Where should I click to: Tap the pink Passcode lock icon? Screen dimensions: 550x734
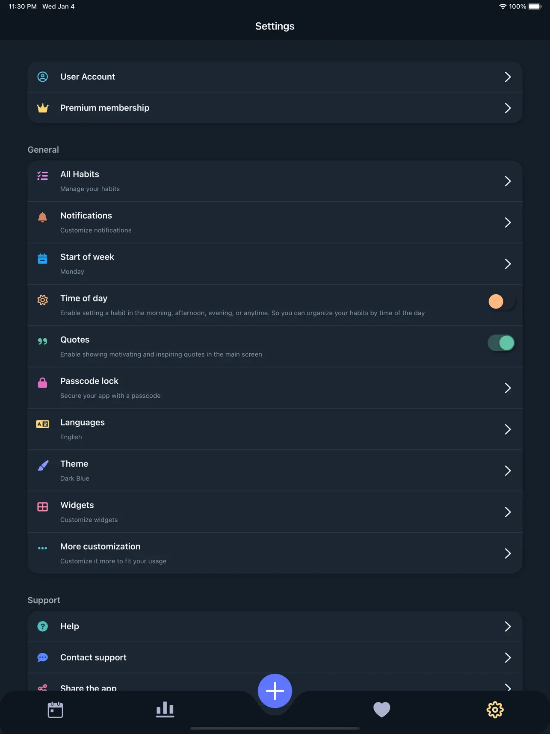(43, 382)
